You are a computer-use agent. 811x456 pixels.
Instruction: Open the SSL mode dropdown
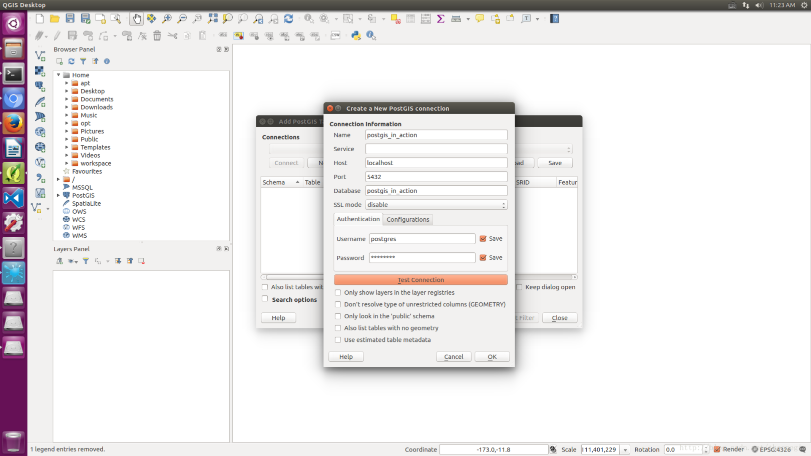pyautogui.click(x=436, y=205)
